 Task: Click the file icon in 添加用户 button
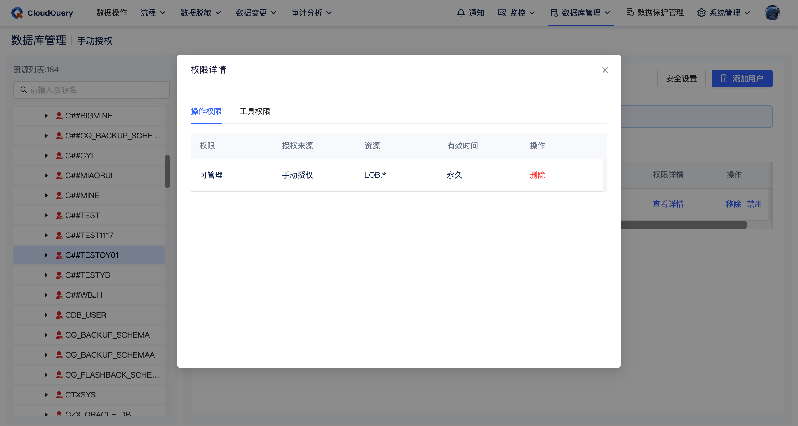coord(724,78)
